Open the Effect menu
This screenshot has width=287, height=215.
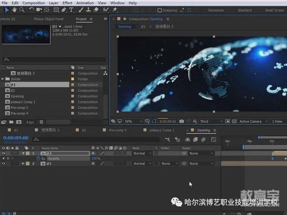pos(67,3)
